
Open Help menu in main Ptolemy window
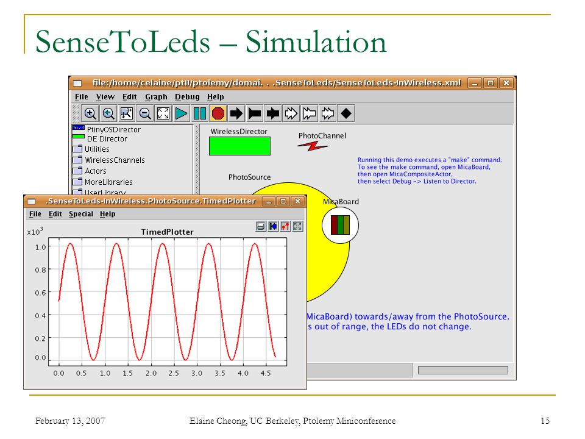[x=215, y=97]
